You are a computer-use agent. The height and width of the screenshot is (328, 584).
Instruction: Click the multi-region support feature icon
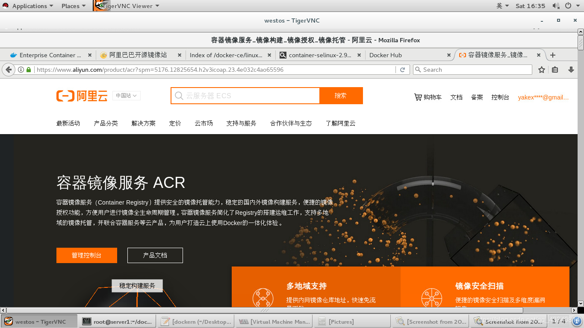click(x=263, y=298)
